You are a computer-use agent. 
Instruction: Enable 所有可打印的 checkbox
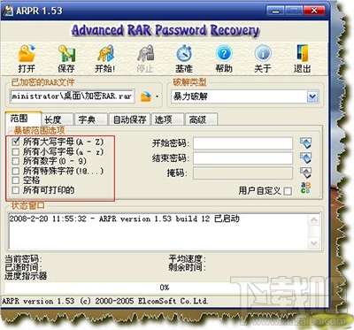[16, 190]
